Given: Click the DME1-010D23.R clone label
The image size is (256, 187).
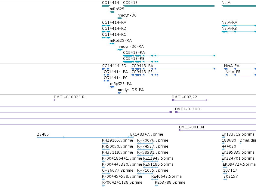Looking at the screenshot, I should point(69,97).
